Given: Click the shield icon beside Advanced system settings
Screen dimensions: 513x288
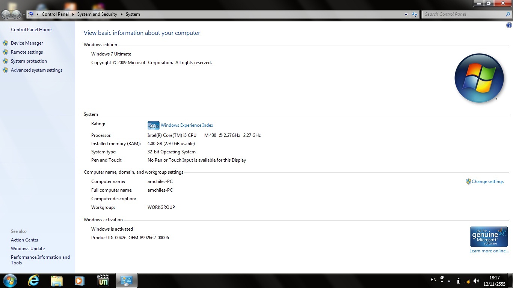Looking at the screenshot, I should 5,70.
